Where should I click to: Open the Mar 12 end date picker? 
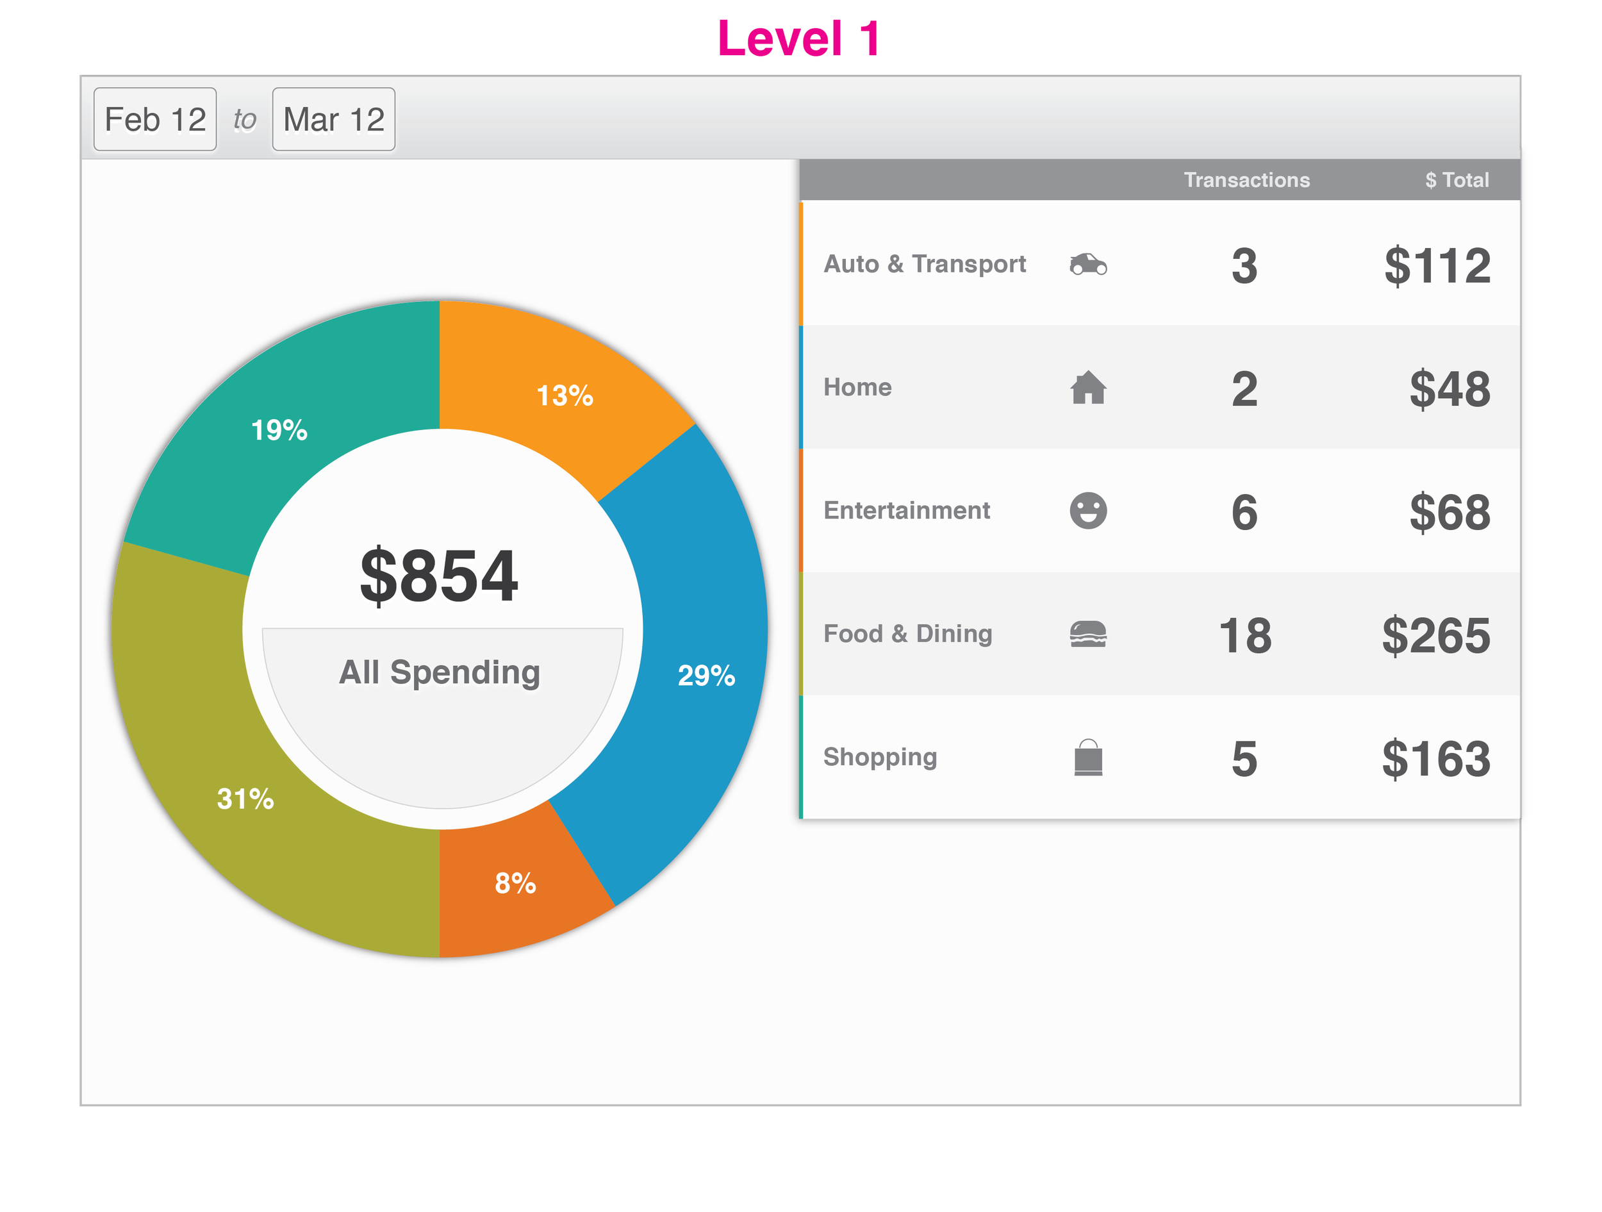[x=333, y=120]
